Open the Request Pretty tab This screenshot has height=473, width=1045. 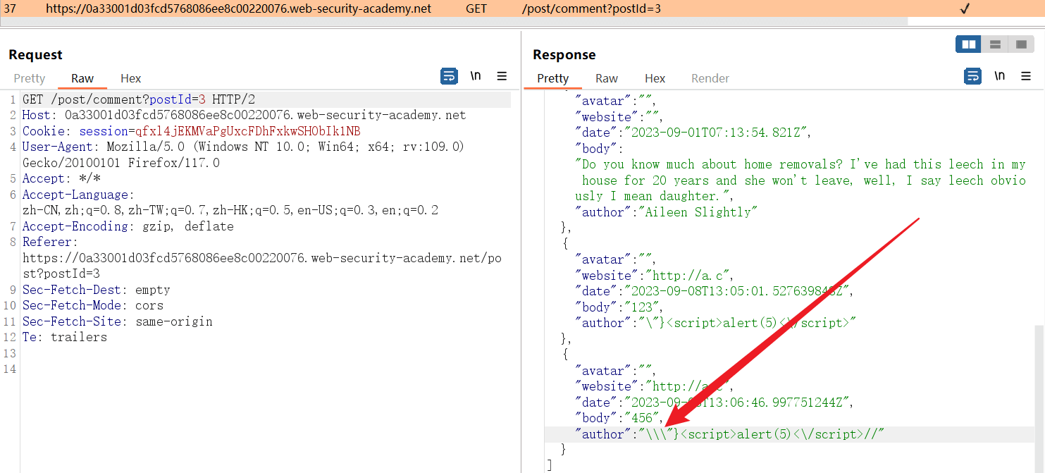pos(30,78)
